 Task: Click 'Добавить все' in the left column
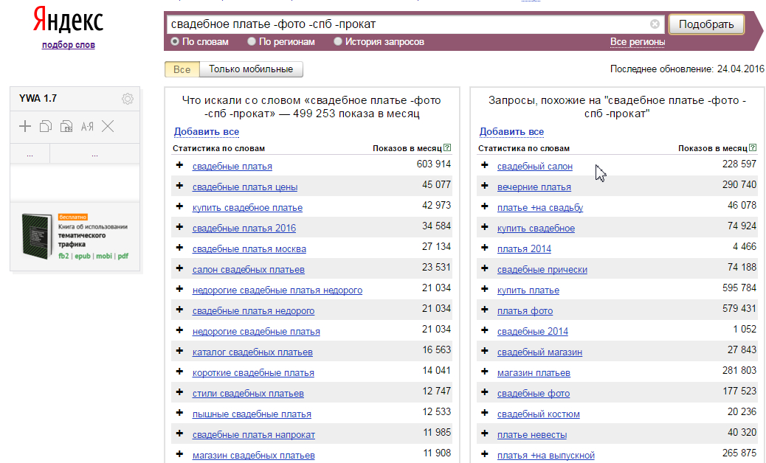tap(207, 132)
